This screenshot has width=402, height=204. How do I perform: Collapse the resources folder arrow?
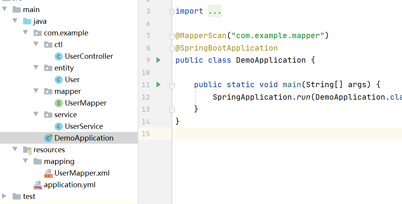[15, 149]
